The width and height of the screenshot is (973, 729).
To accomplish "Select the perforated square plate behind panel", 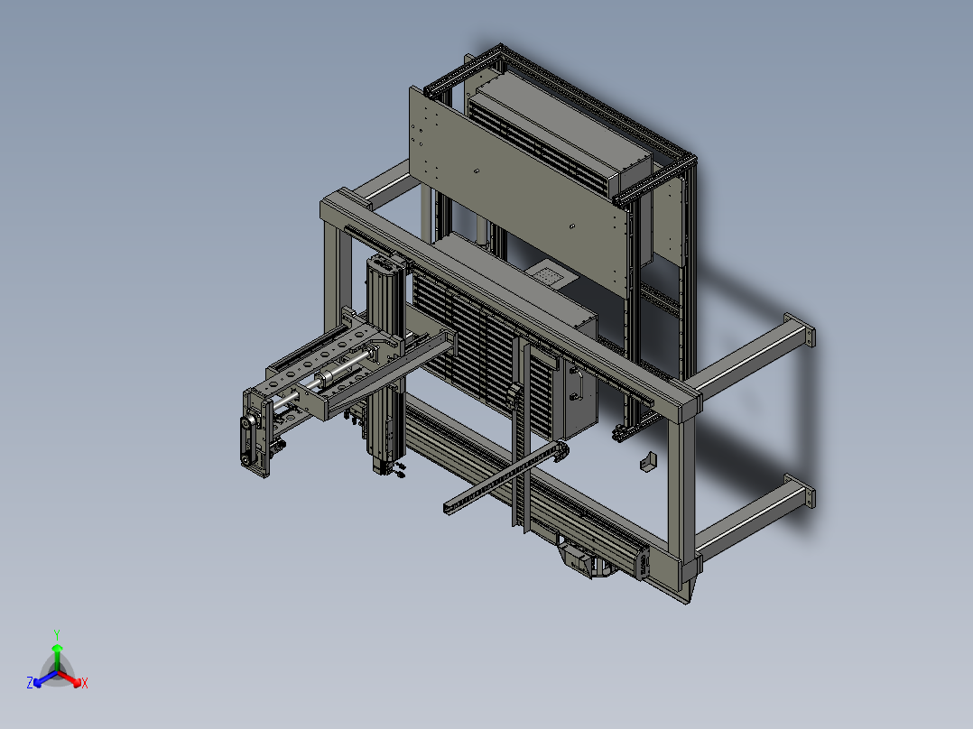I will [x=551, y=275].
